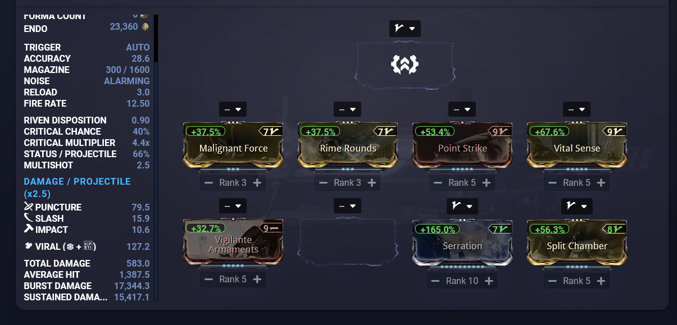
Task: Decrease Split Chamber rank with minus
Action: pyautogui.click(x=552, y=281)
